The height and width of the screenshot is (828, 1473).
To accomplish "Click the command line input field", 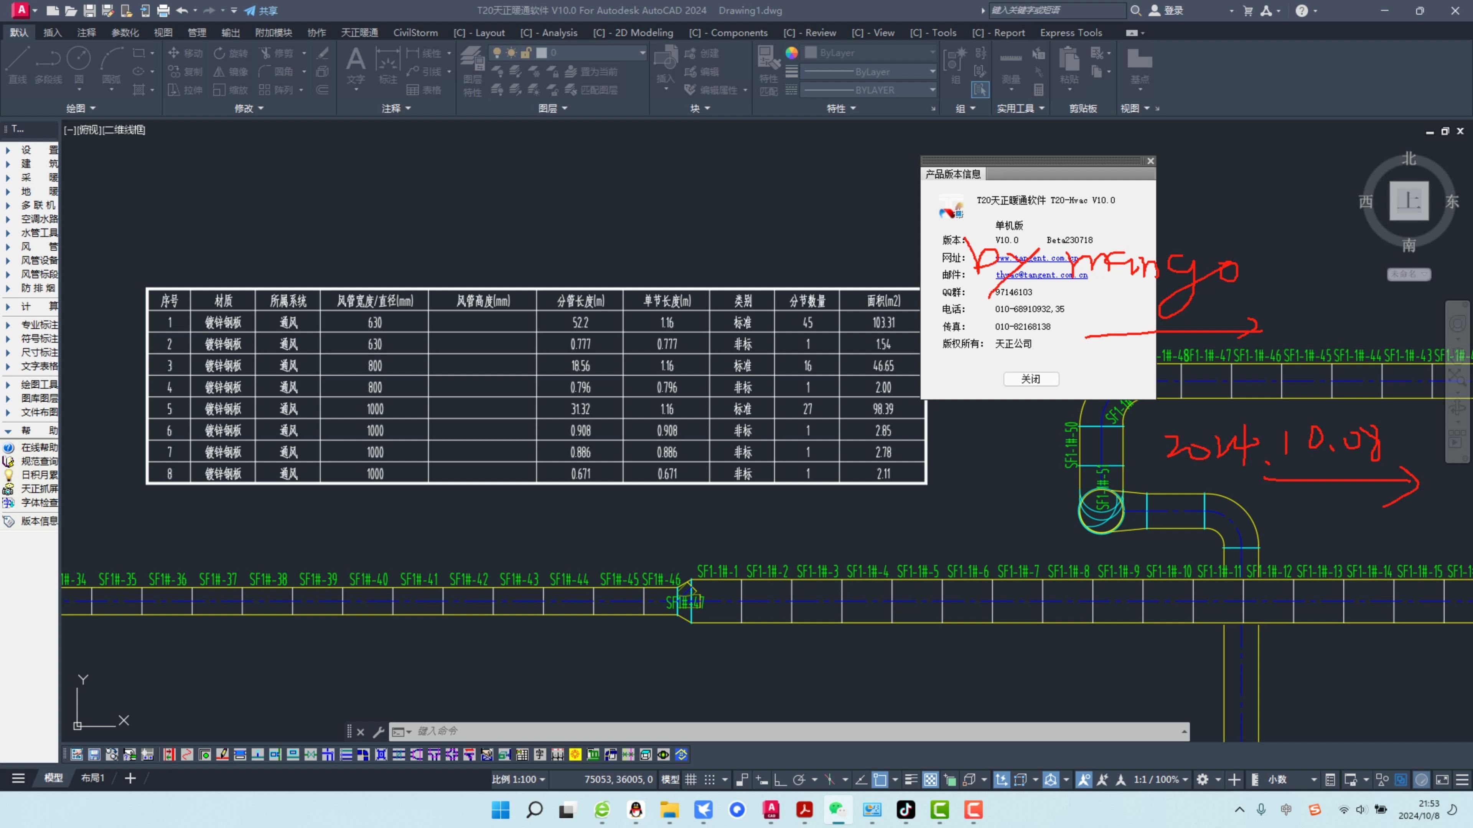I will coord(795,731).
